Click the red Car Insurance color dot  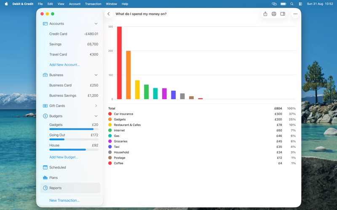click(110, 114)
